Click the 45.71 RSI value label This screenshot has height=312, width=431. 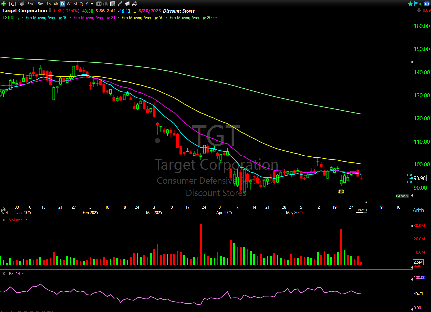pos(418,293)
